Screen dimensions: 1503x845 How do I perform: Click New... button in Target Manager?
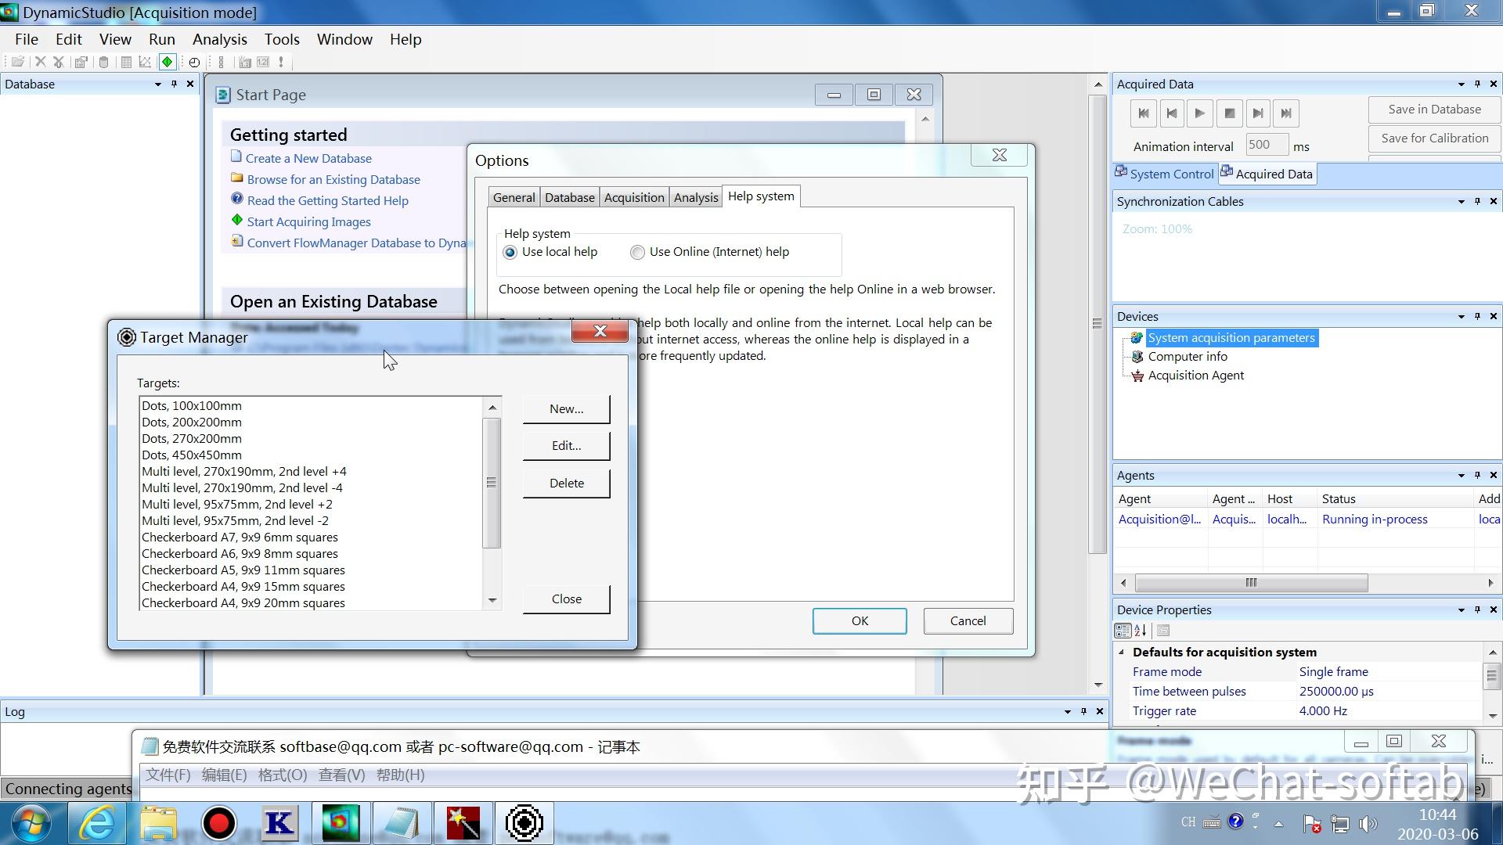[566, 408]
